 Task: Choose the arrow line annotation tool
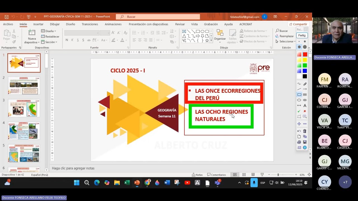(x=305, y=89)
